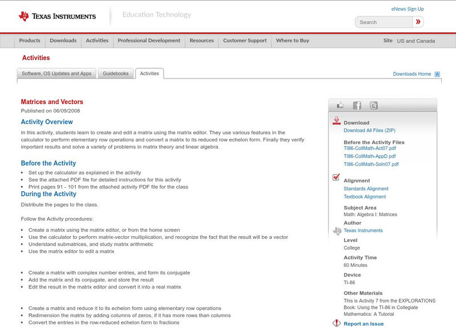Click the Download section heading
456x330 pixels.
pos(356,123)
